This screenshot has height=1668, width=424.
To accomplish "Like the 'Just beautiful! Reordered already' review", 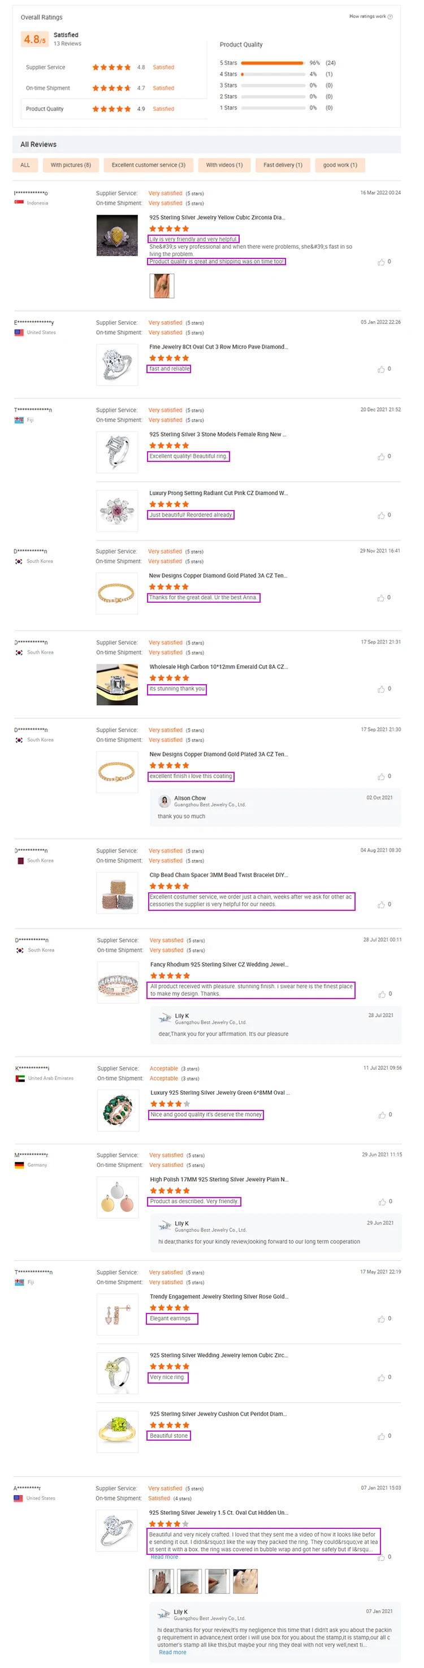I will tap(381, 516).
